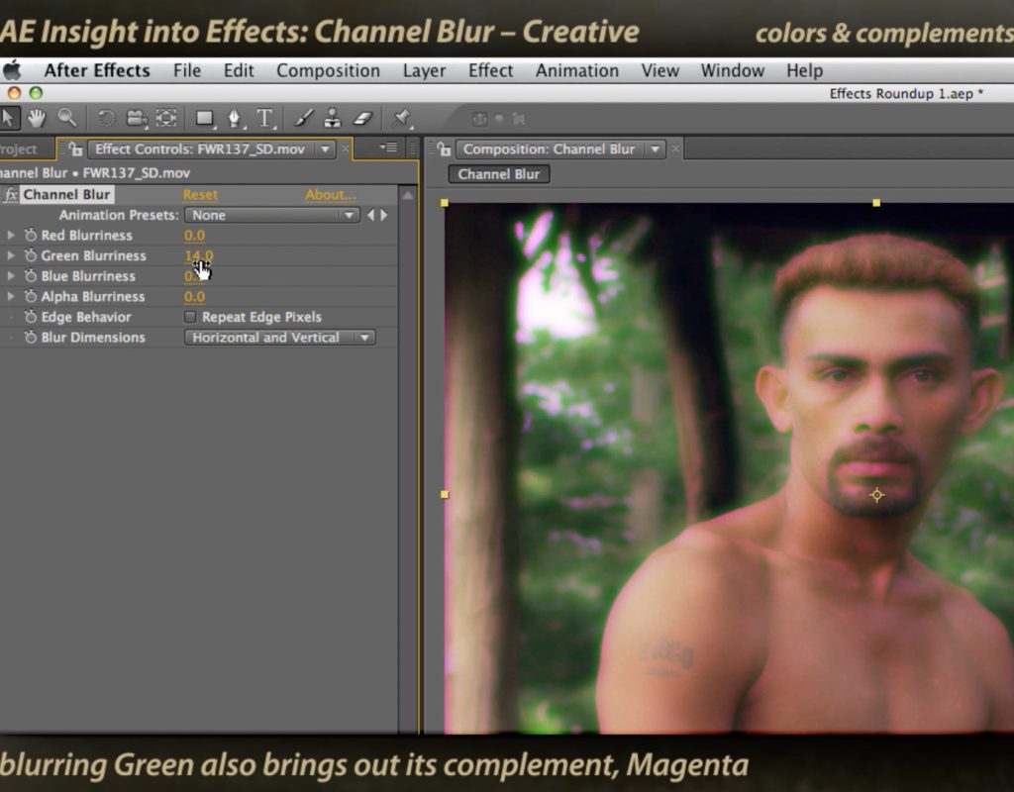Open the File menu
The height and width of the screenshot is (792, 1014).
[x=187, y=70]
